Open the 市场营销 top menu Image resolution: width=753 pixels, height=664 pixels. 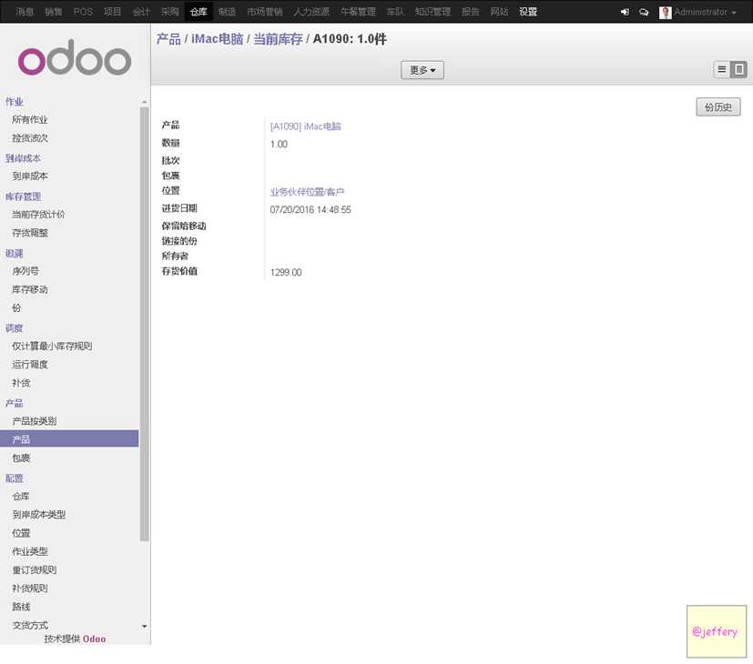click(x=265, y=12)
